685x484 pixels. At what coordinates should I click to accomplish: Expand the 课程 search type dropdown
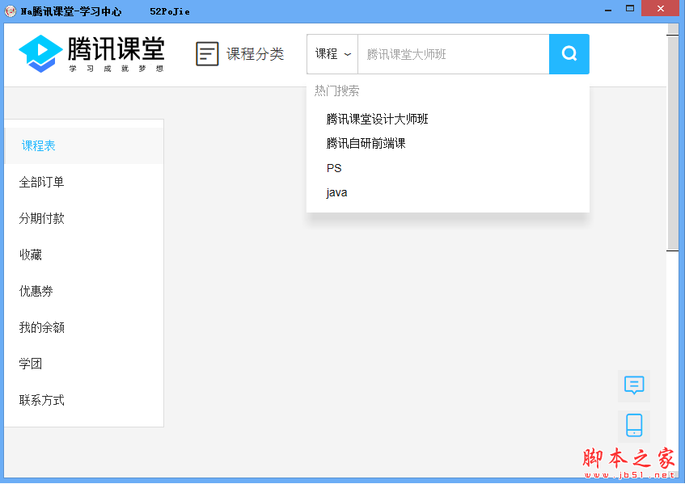click(x=332, y=54)
